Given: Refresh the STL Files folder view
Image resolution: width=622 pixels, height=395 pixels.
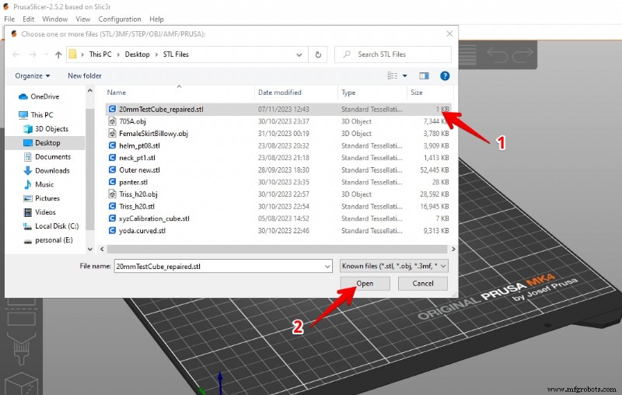Looking at the screenshot, I should [318, 54].
